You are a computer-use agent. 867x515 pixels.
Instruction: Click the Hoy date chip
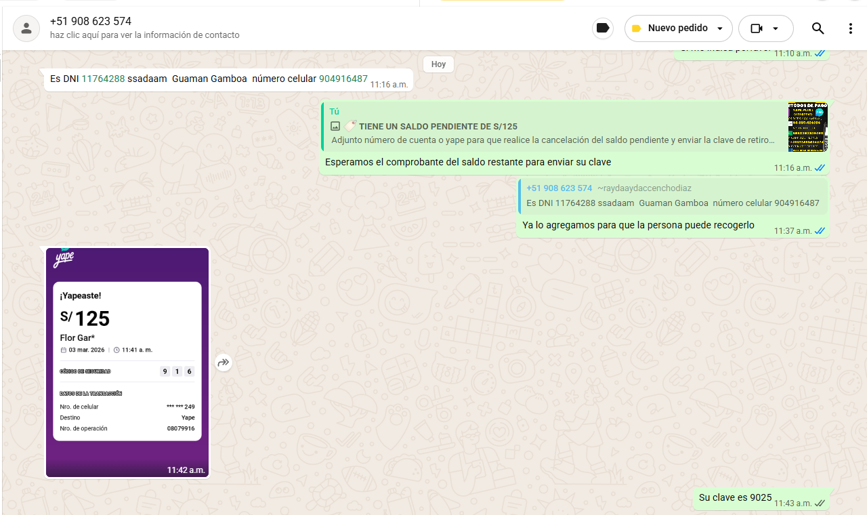coord(438,64)
